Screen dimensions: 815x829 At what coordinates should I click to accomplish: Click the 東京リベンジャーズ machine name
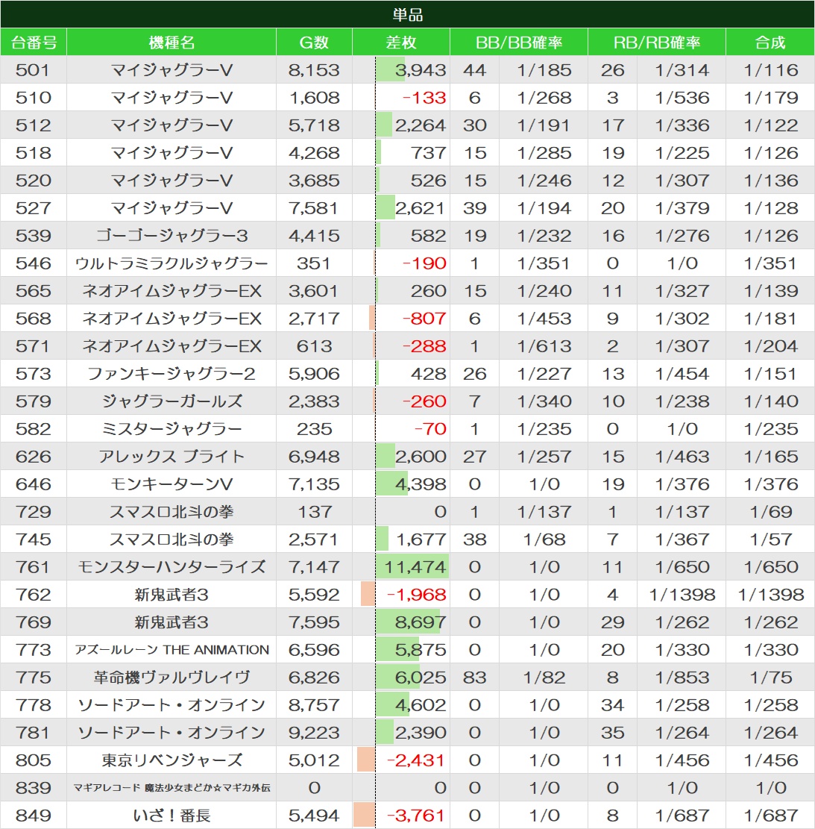[x=172, y=760]
